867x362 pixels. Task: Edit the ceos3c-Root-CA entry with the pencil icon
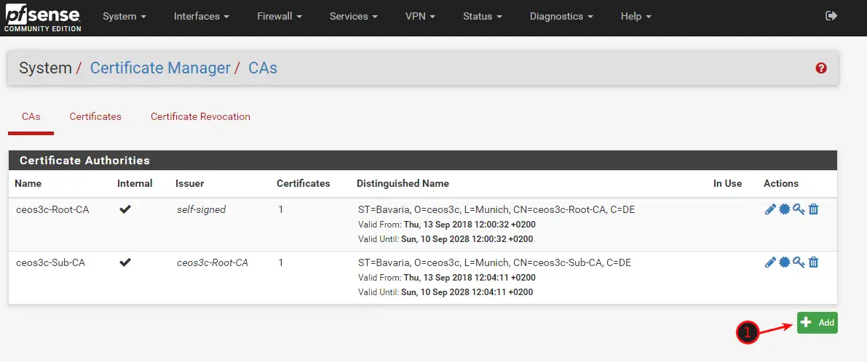tap(770, 209)
